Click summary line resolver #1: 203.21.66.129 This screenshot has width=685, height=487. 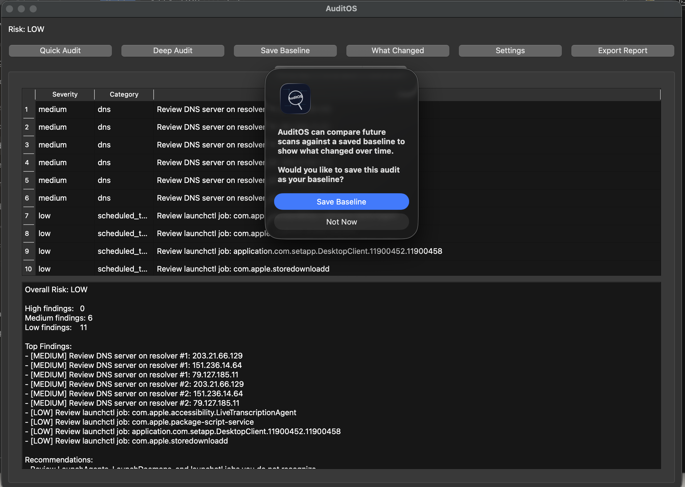point(134,356)
